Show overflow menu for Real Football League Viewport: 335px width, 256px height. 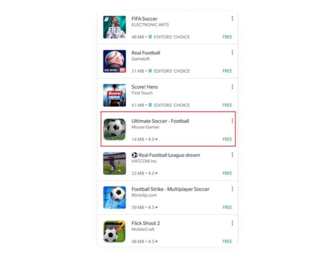[x=232, y=155]
